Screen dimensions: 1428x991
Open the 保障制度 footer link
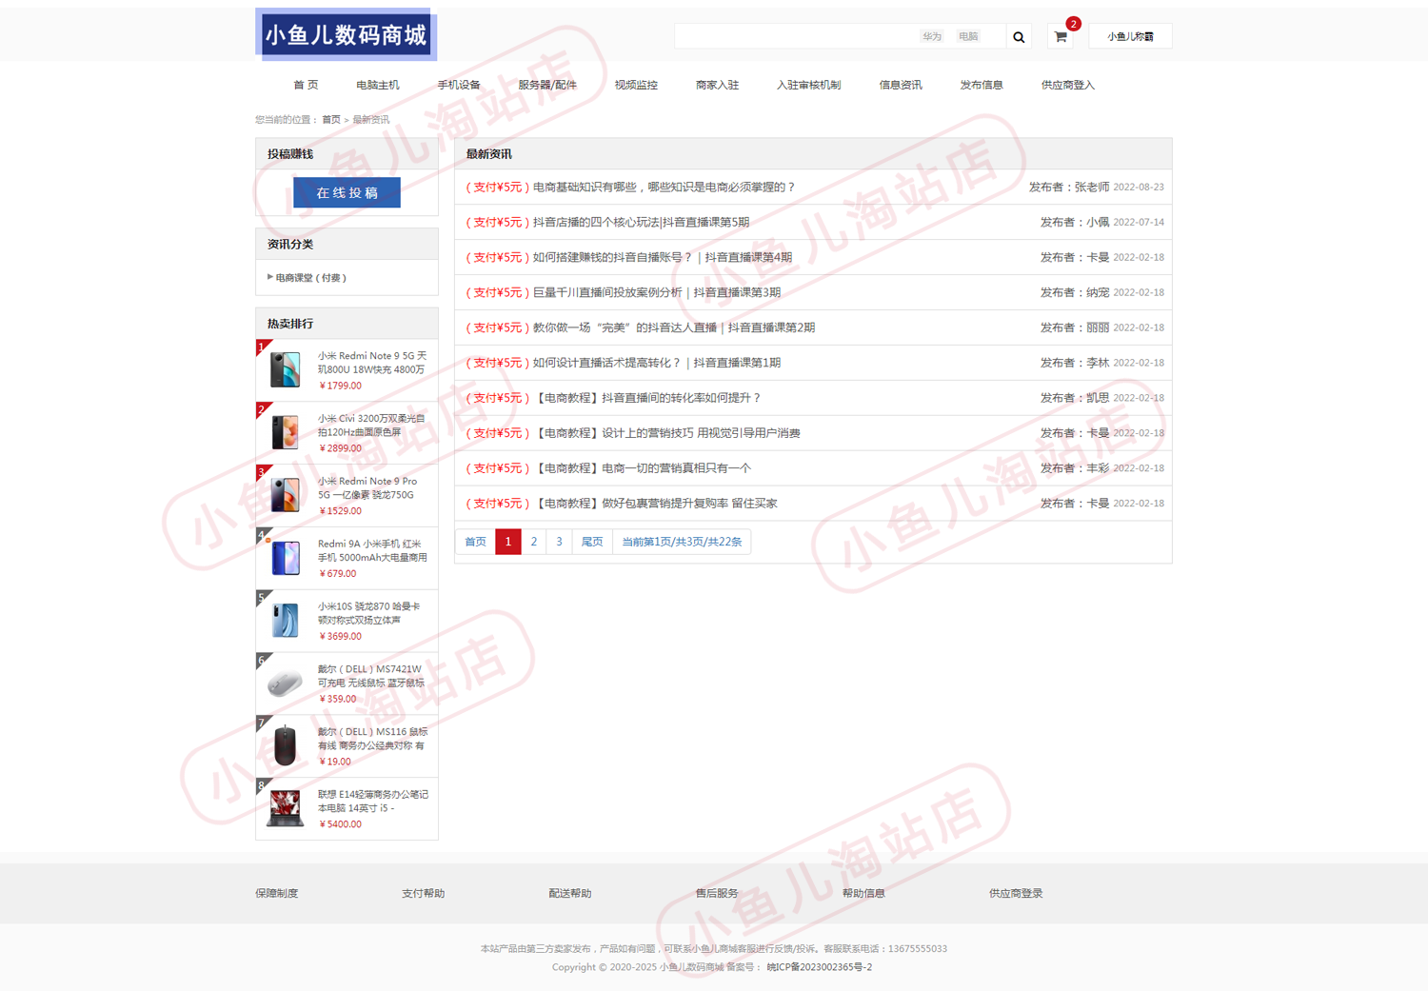click(x=277, y=894)
